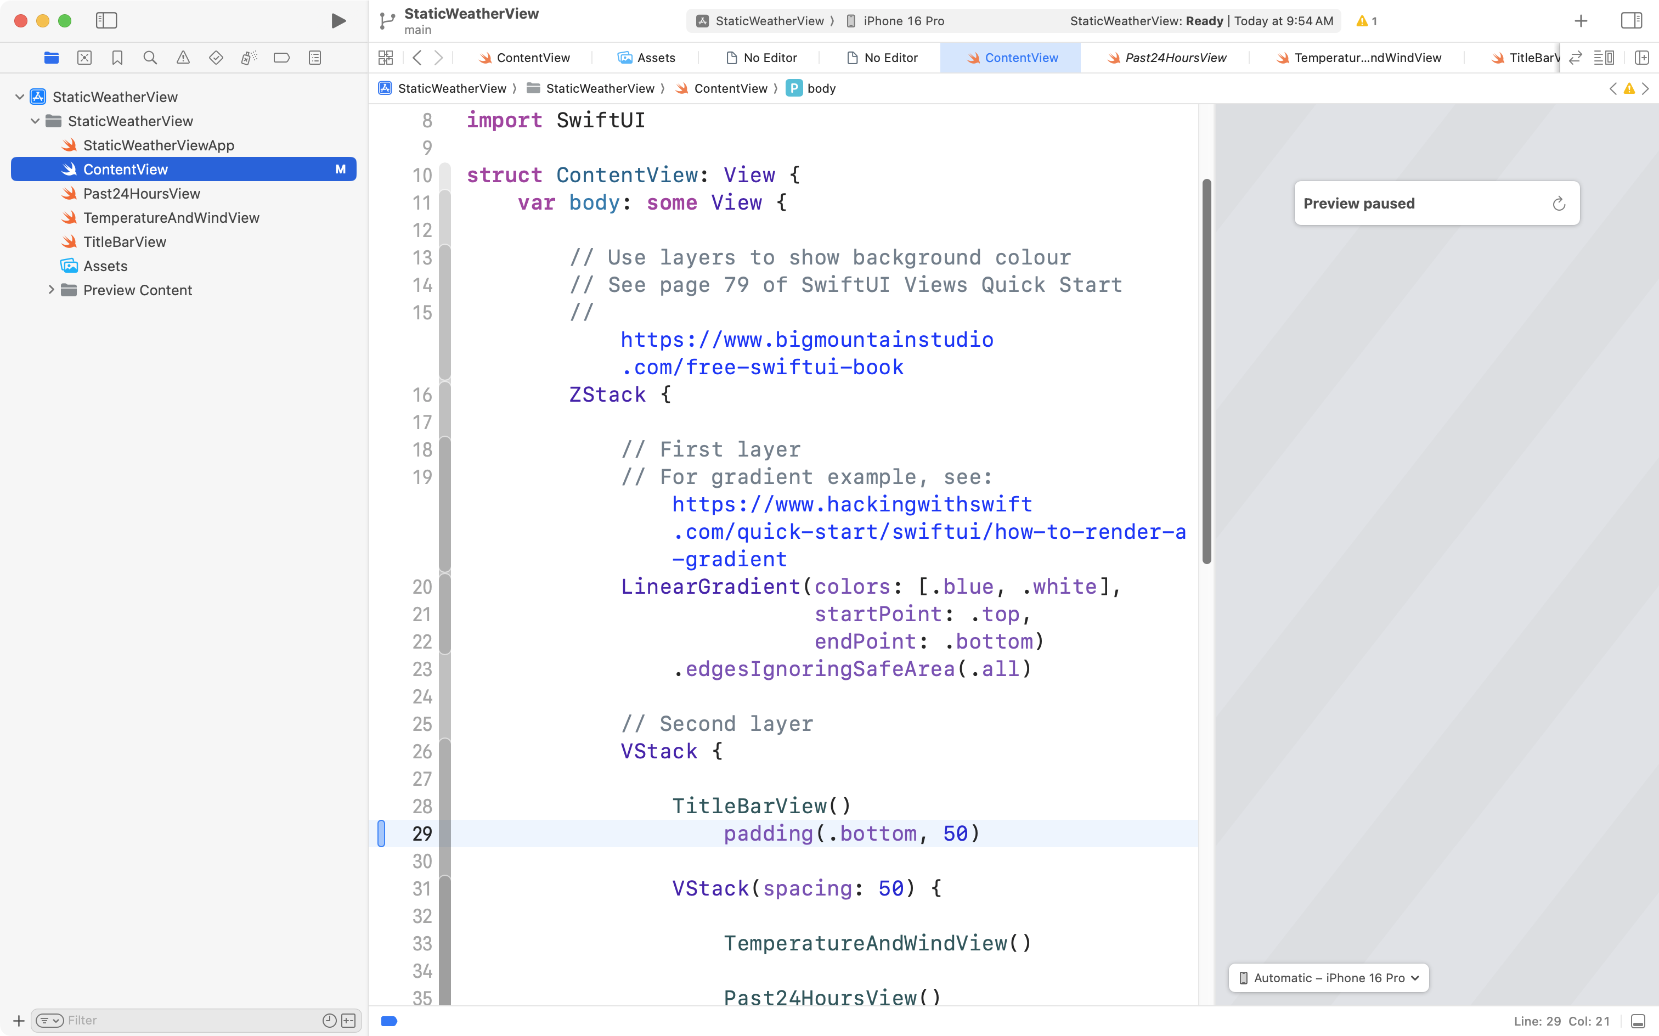Open the Automatic – iPhone 16 Pro dropdown

click(1329, 978)
